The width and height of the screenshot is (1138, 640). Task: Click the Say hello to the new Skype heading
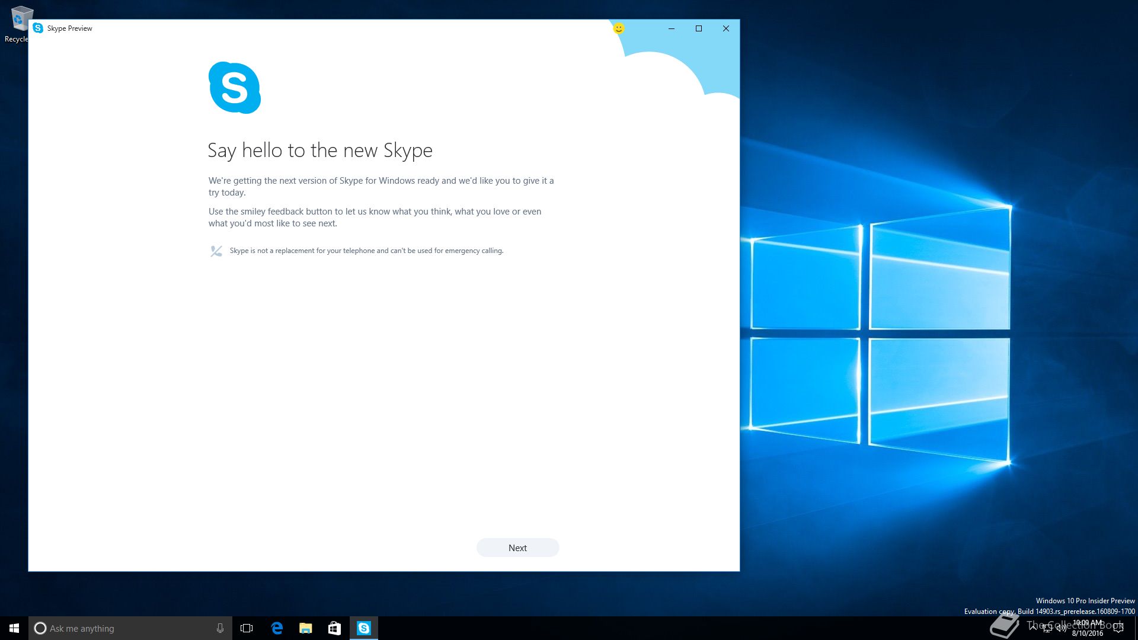click(320, 151)
